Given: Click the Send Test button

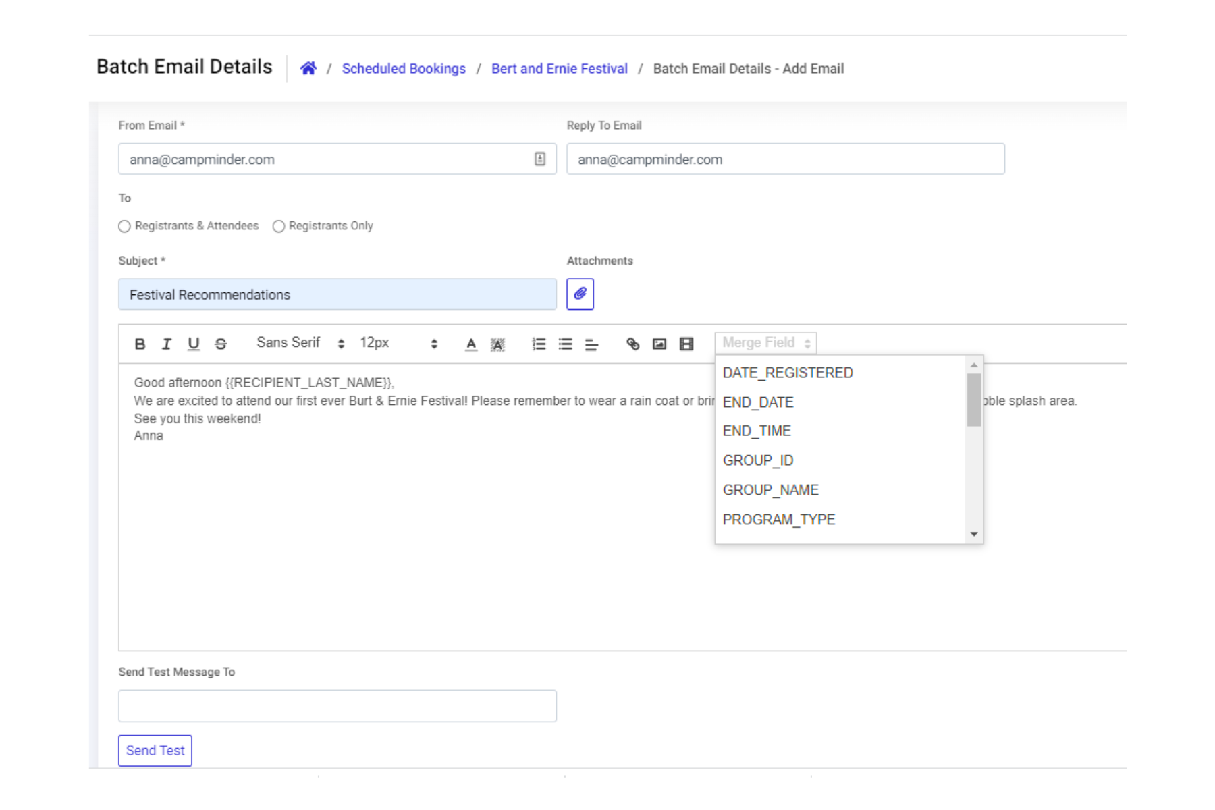Looking at the screenshot, I should pos(155,751).
